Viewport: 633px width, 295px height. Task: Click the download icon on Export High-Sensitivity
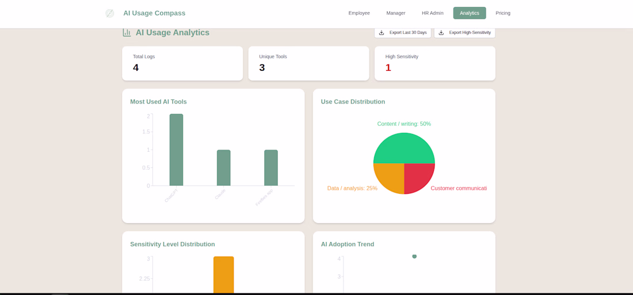pos(441,33)
